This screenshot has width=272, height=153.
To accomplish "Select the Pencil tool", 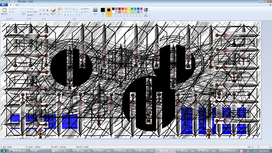I will pos(41,10).
